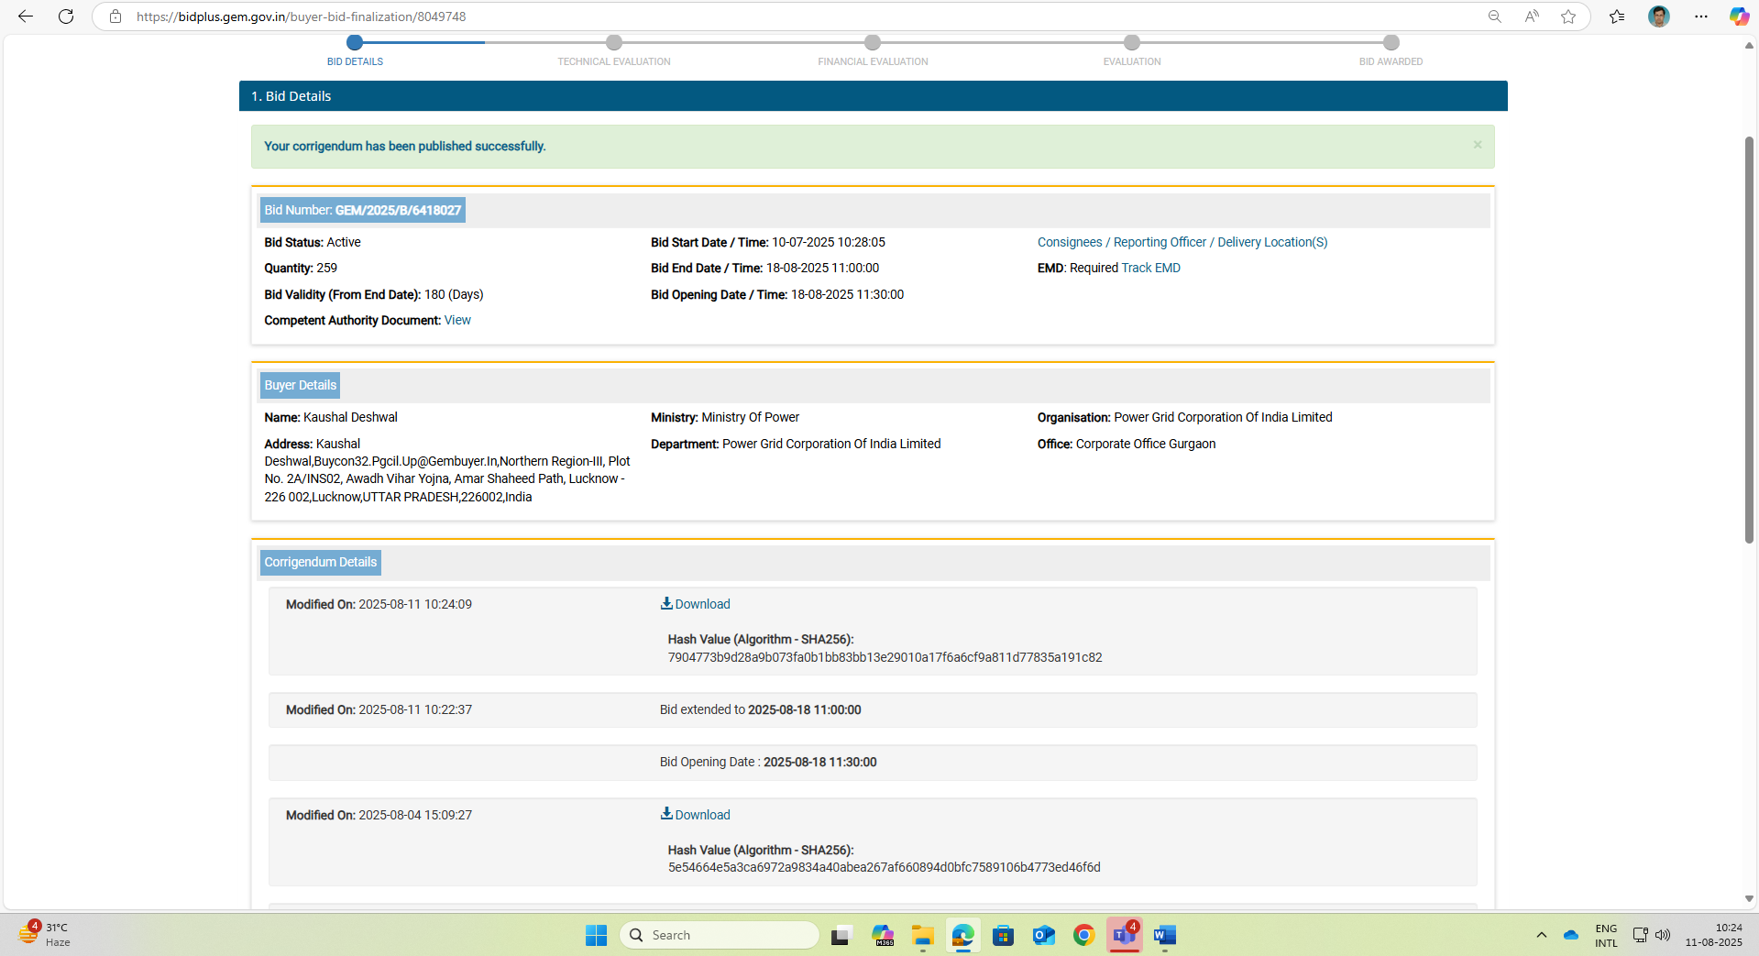Open Google Chrome from taskbar
The image size is (1759, 956).
pos(1083,935)
